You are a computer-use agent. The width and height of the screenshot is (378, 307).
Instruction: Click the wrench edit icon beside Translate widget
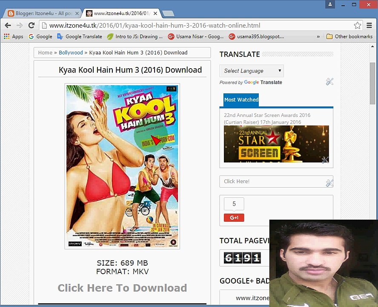pos(329,81)
